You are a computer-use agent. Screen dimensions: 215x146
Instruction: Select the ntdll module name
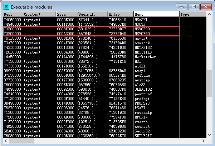pos(140,66)
